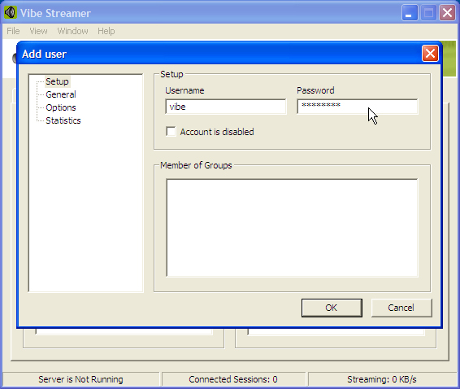Screen dimensions: 460x389
Task: Open the Help menu
Action: [106, 31]
